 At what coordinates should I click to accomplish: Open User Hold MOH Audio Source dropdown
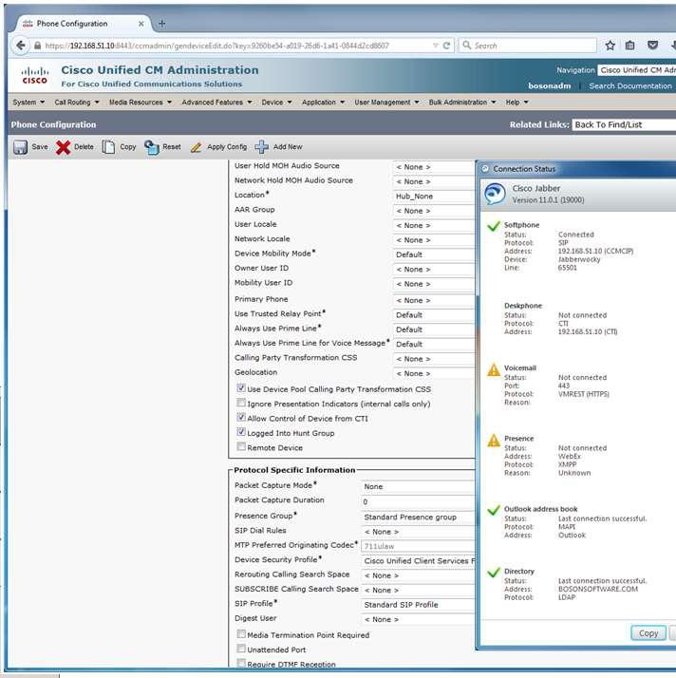(x=434, y=167)
